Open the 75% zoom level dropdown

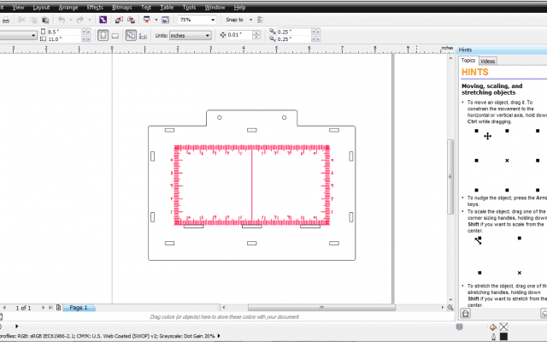[x=213, y=20]
